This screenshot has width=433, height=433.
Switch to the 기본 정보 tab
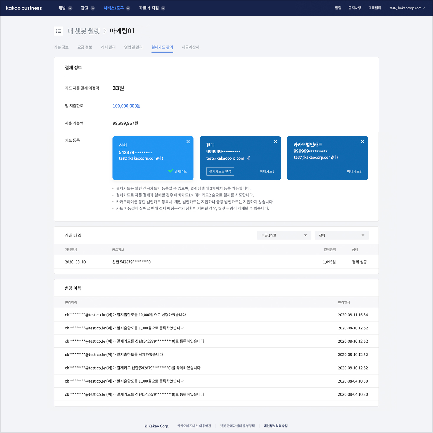click(61, 47)
